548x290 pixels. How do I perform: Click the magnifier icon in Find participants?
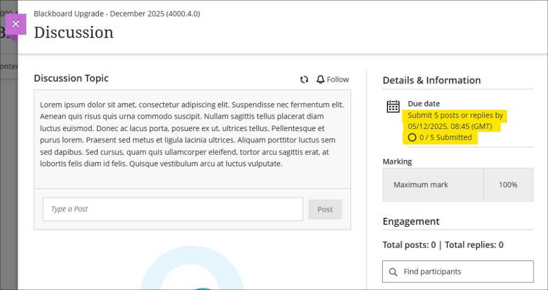(x=393, y=272)
